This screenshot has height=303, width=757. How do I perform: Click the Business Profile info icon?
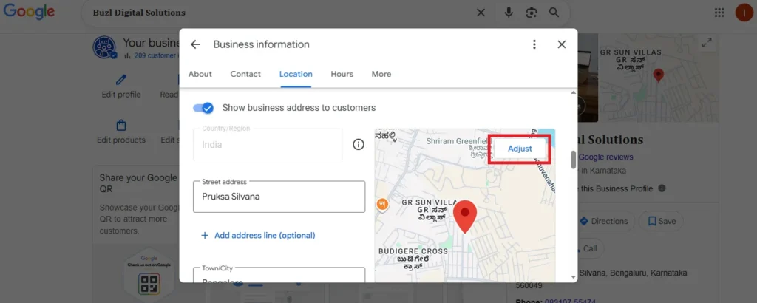click(662, 188)
